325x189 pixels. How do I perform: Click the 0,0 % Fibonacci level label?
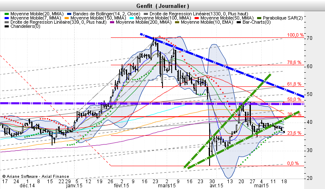click(293, 163)
